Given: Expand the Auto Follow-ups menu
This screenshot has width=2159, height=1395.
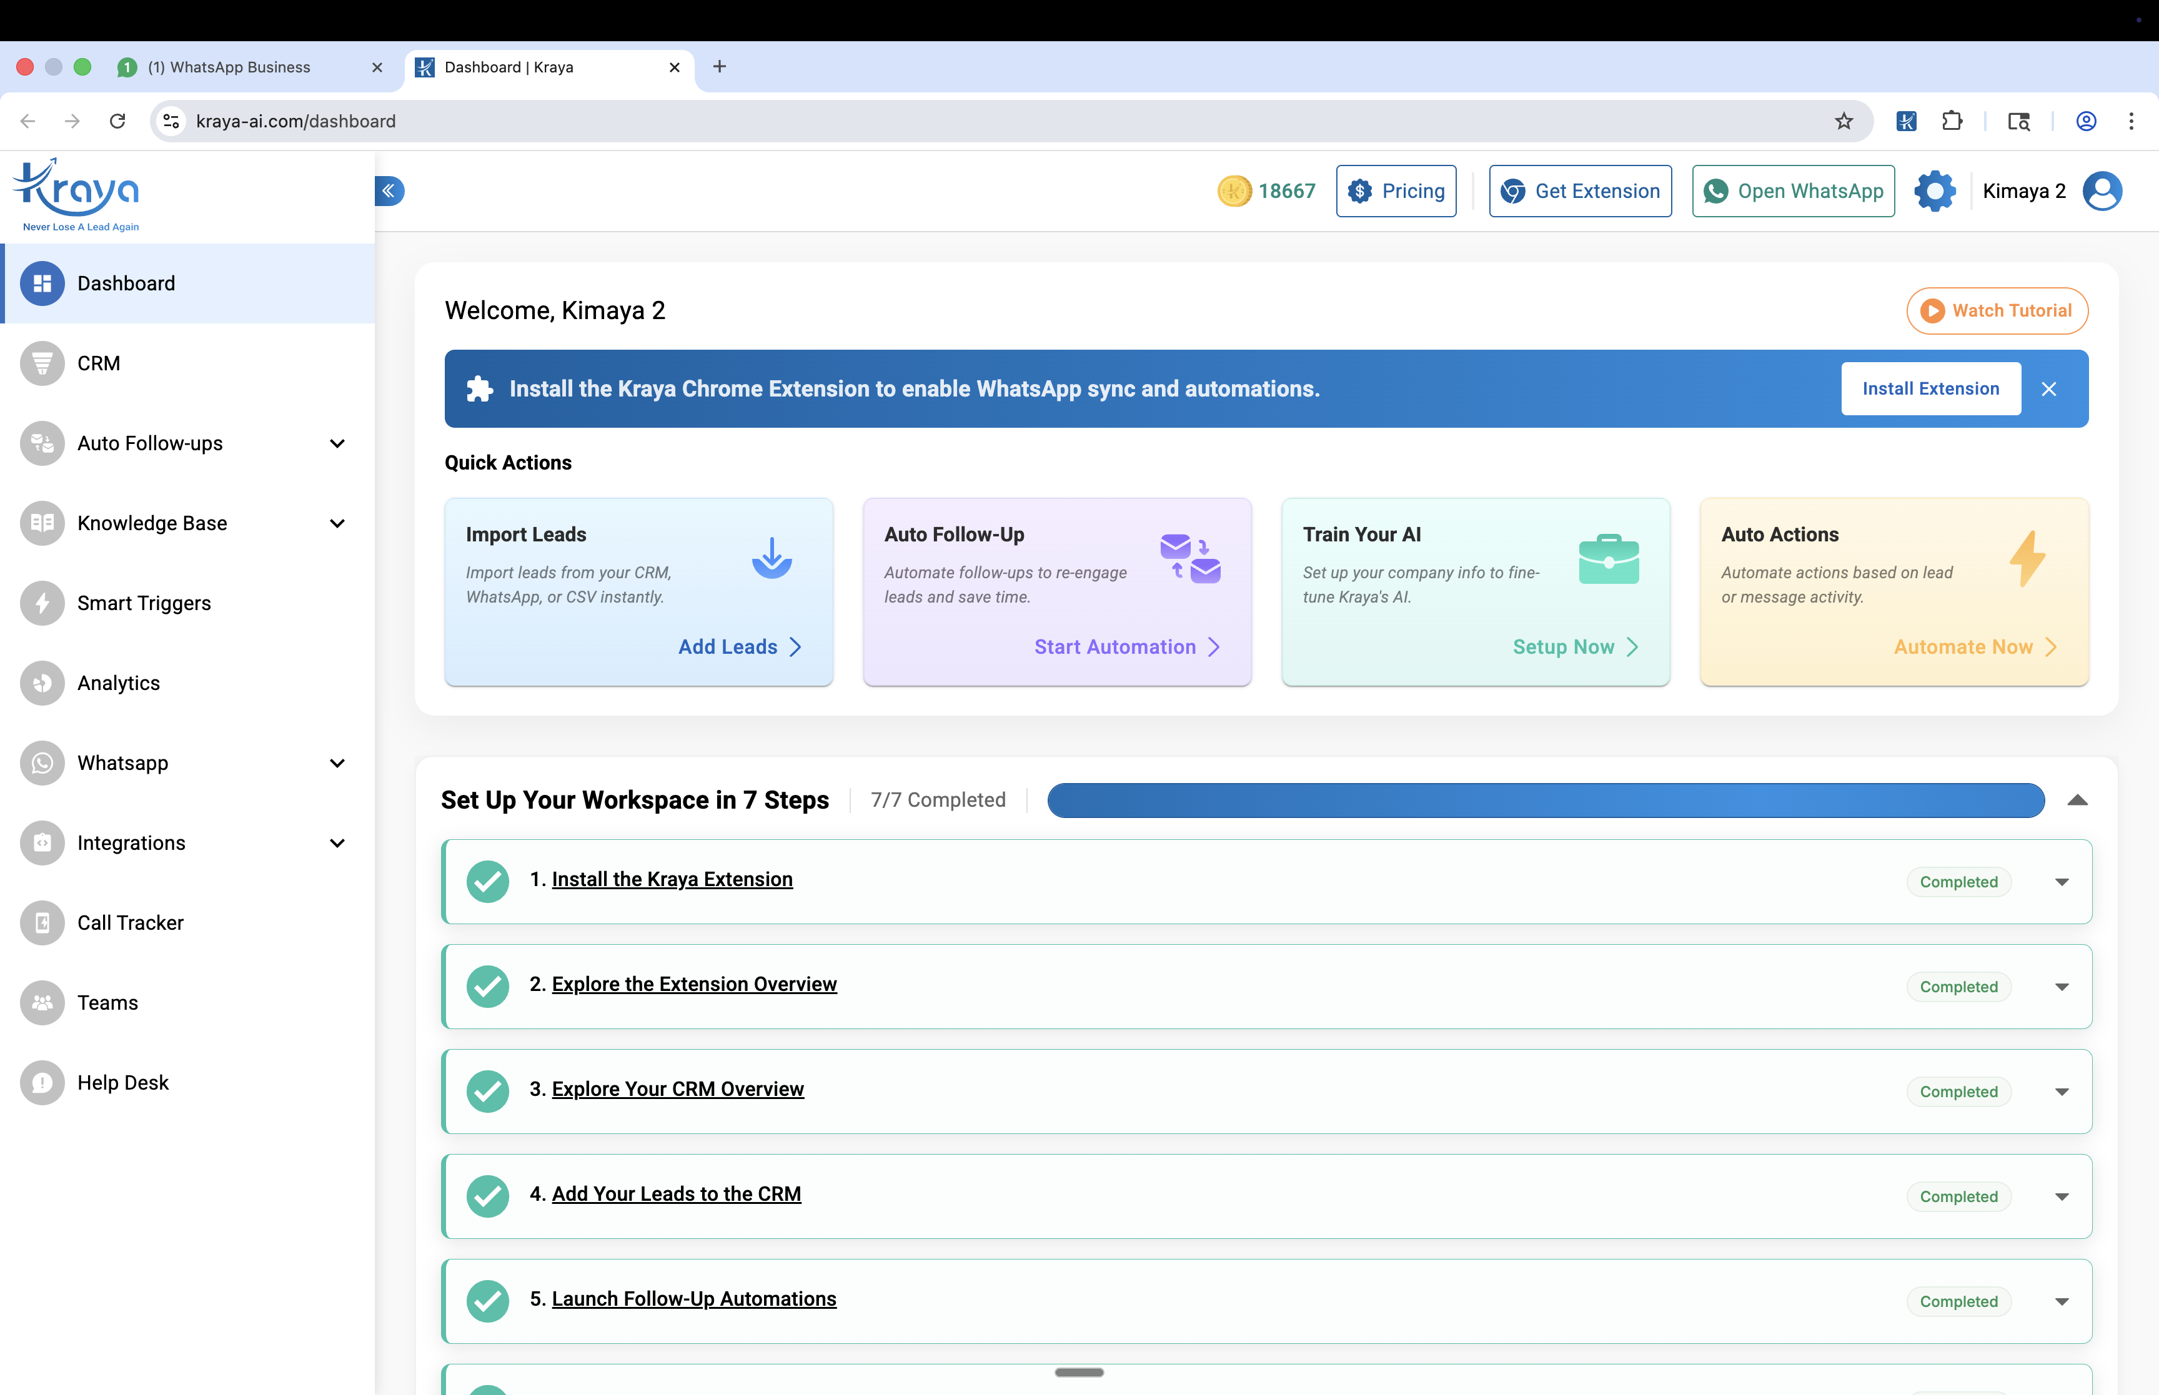Looking at the screenshot, I should (x=337, y=443).
